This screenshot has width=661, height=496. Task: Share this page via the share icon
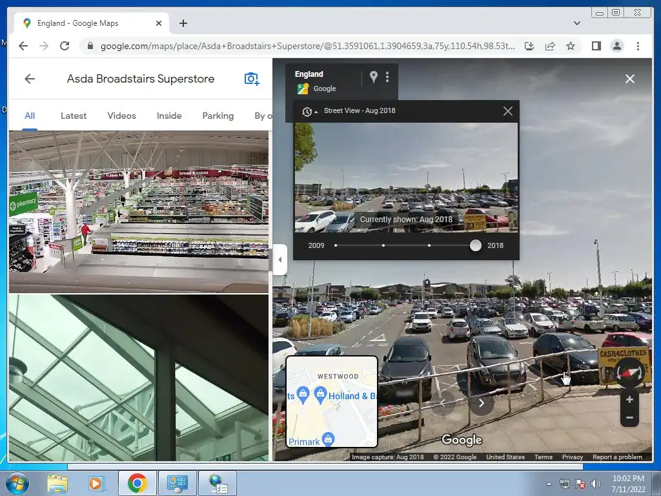[x=550, y=46]
